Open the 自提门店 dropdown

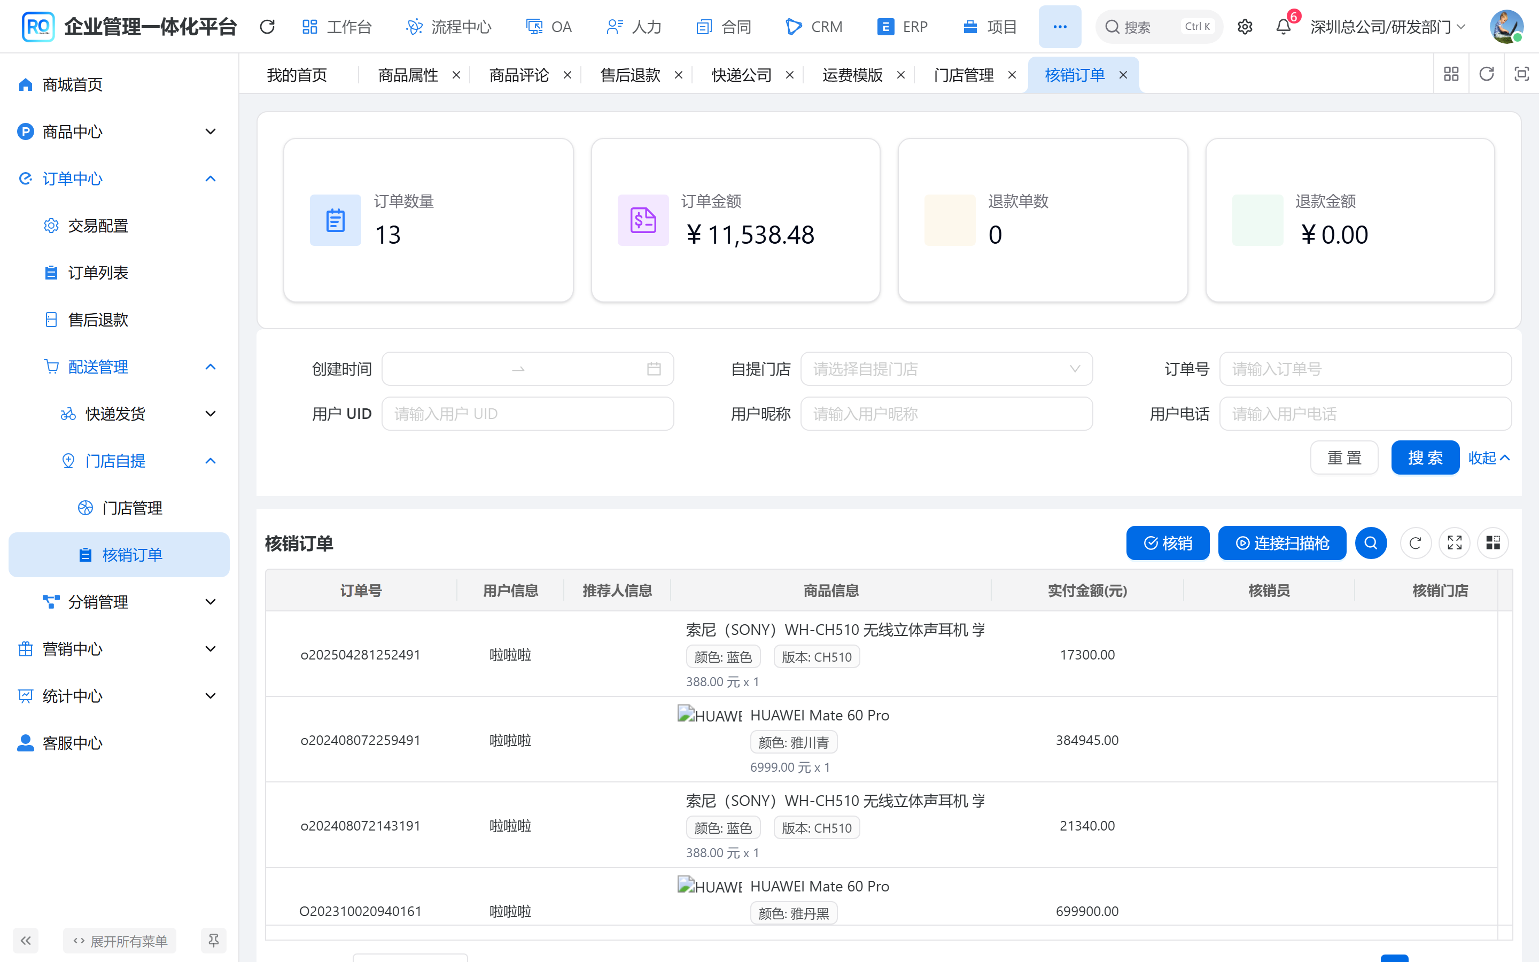tap(946, 369)
